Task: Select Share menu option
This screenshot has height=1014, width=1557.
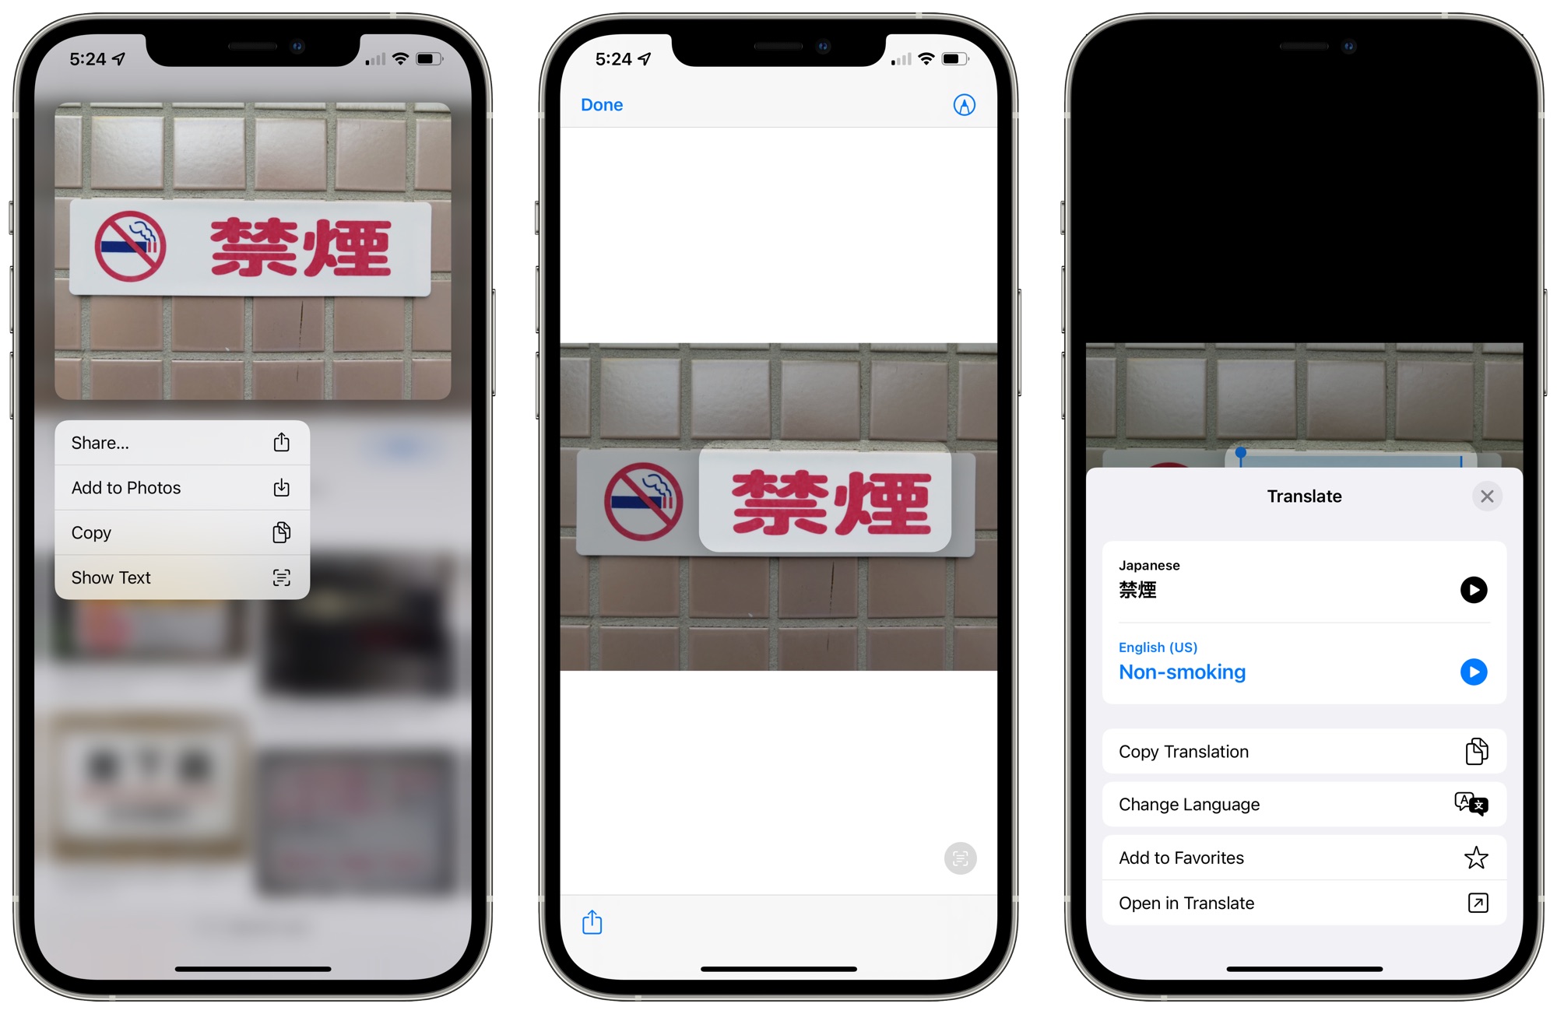Action: pos(177,444)
